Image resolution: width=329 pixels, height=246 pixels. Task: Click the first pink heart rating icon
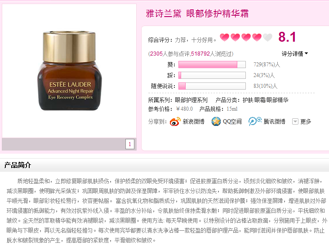pos(225,38)
